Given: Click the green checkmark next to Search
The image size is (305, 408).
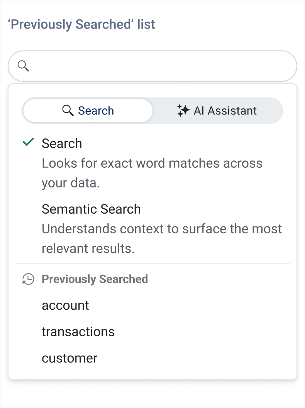Looking at the screenshot, I should pyautogui.click(x=27, y=143).
